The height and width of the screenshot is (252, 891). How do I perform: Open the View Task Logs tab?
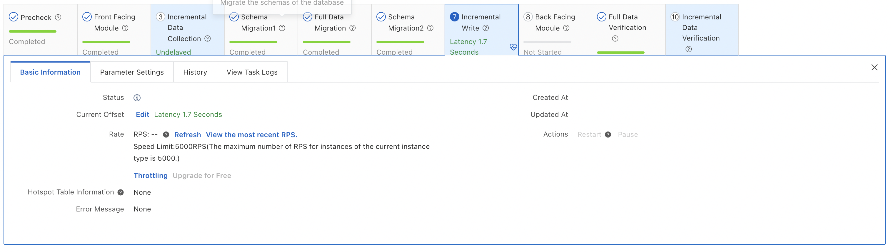pyautogui.click(x=252, y=72)
